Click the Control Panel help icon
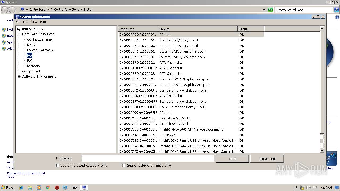The image size is (340, 191). tap(337, 17)
